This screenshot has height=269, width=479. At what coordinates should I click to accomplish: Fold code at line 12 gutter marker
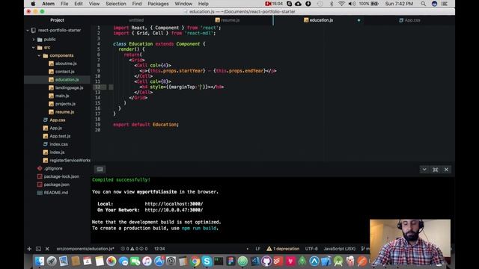tap(111, 87)
